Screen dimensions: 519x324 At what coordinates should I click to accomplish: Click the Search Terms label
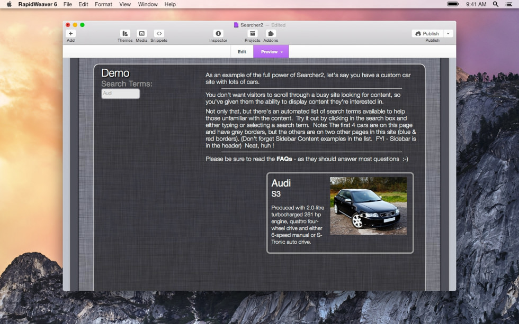click(127, 84)
